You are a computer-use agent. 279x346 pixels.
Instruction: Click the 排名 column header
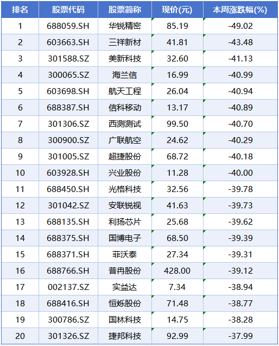20,9
